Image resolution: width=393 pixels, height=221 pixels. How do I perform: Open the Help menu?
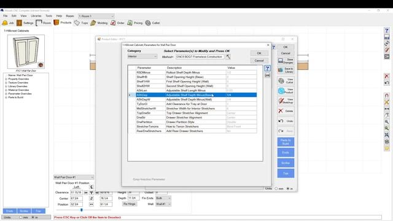tap(59, 16)
